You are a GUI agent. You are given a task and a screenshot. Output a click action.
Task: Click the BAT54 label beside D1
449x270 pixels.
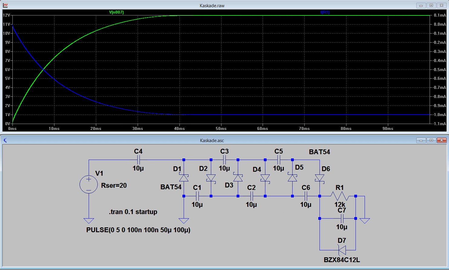tap(171, 187)
